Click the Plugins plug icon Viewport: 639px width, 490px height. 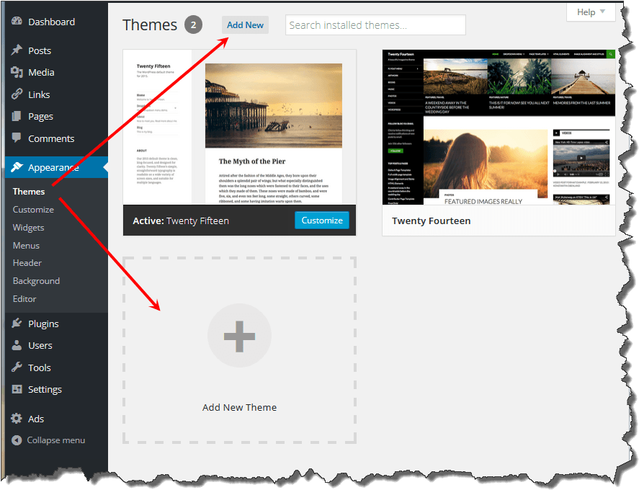[x=16, y=323]
